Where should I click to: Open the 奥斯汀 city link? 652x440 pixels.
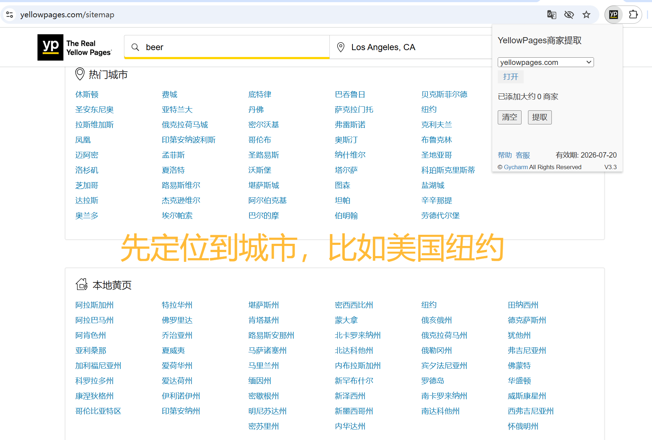pyautogui.click(x=346, y=140)
